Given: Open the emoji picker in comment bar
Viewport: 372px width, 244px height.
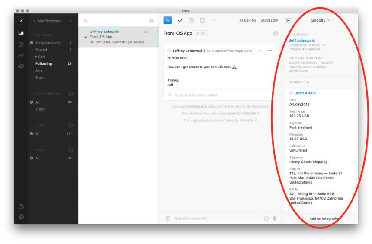Looking at the screenshot, I should point(266,219).
